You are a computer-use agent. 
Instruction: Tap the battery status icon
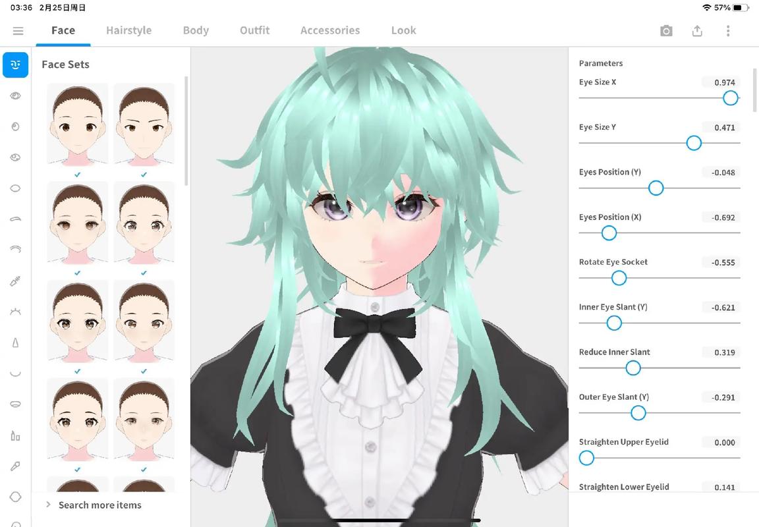pyautogui.click(x=740, y=8)
